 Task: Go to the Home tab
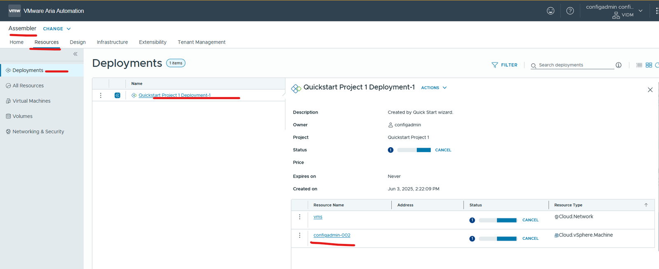tap(16, 42)
